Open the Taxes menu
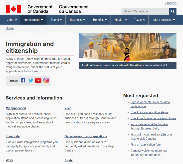The image size is (183, 164). point(139,20)
